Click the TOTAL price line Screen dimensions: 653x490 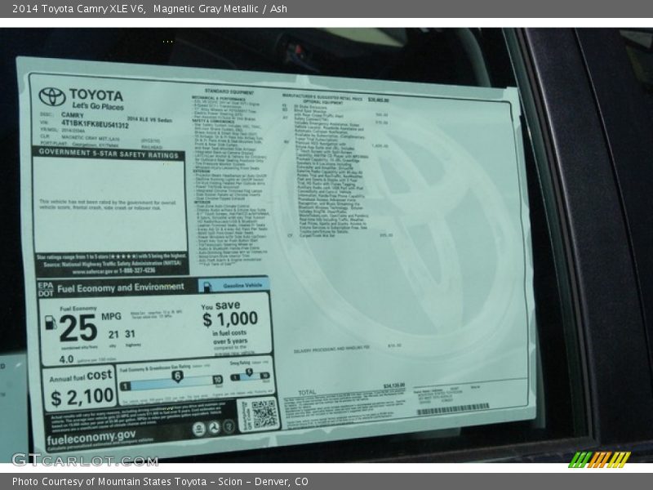point(352,390)
